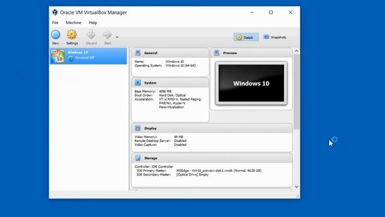Click the Preview section icon
Viewport: 385px width, 217px height.
click(x=217, y=52)
